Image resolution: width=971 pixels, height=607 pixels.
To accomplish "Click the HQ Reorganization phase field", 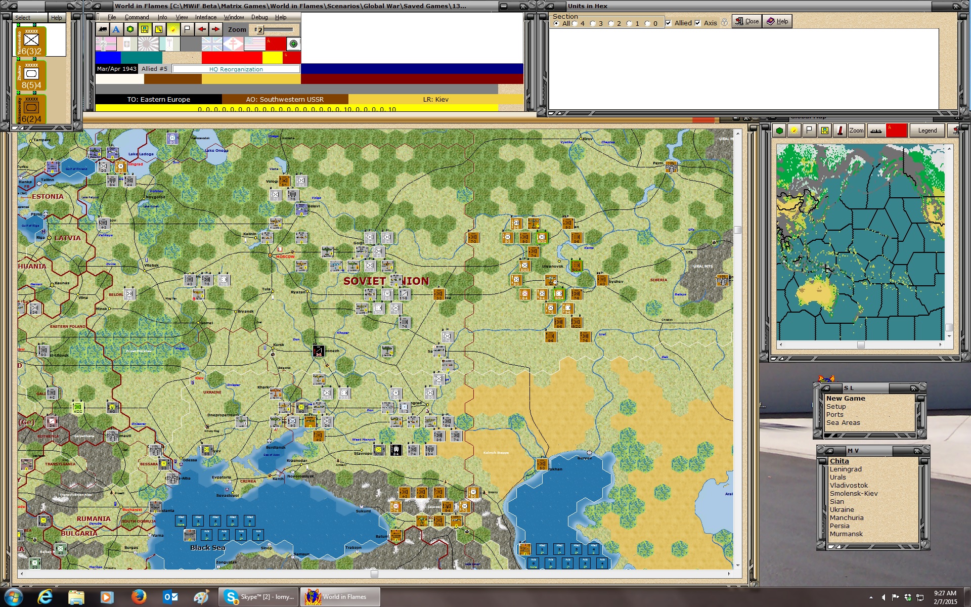I will (236, 69).
